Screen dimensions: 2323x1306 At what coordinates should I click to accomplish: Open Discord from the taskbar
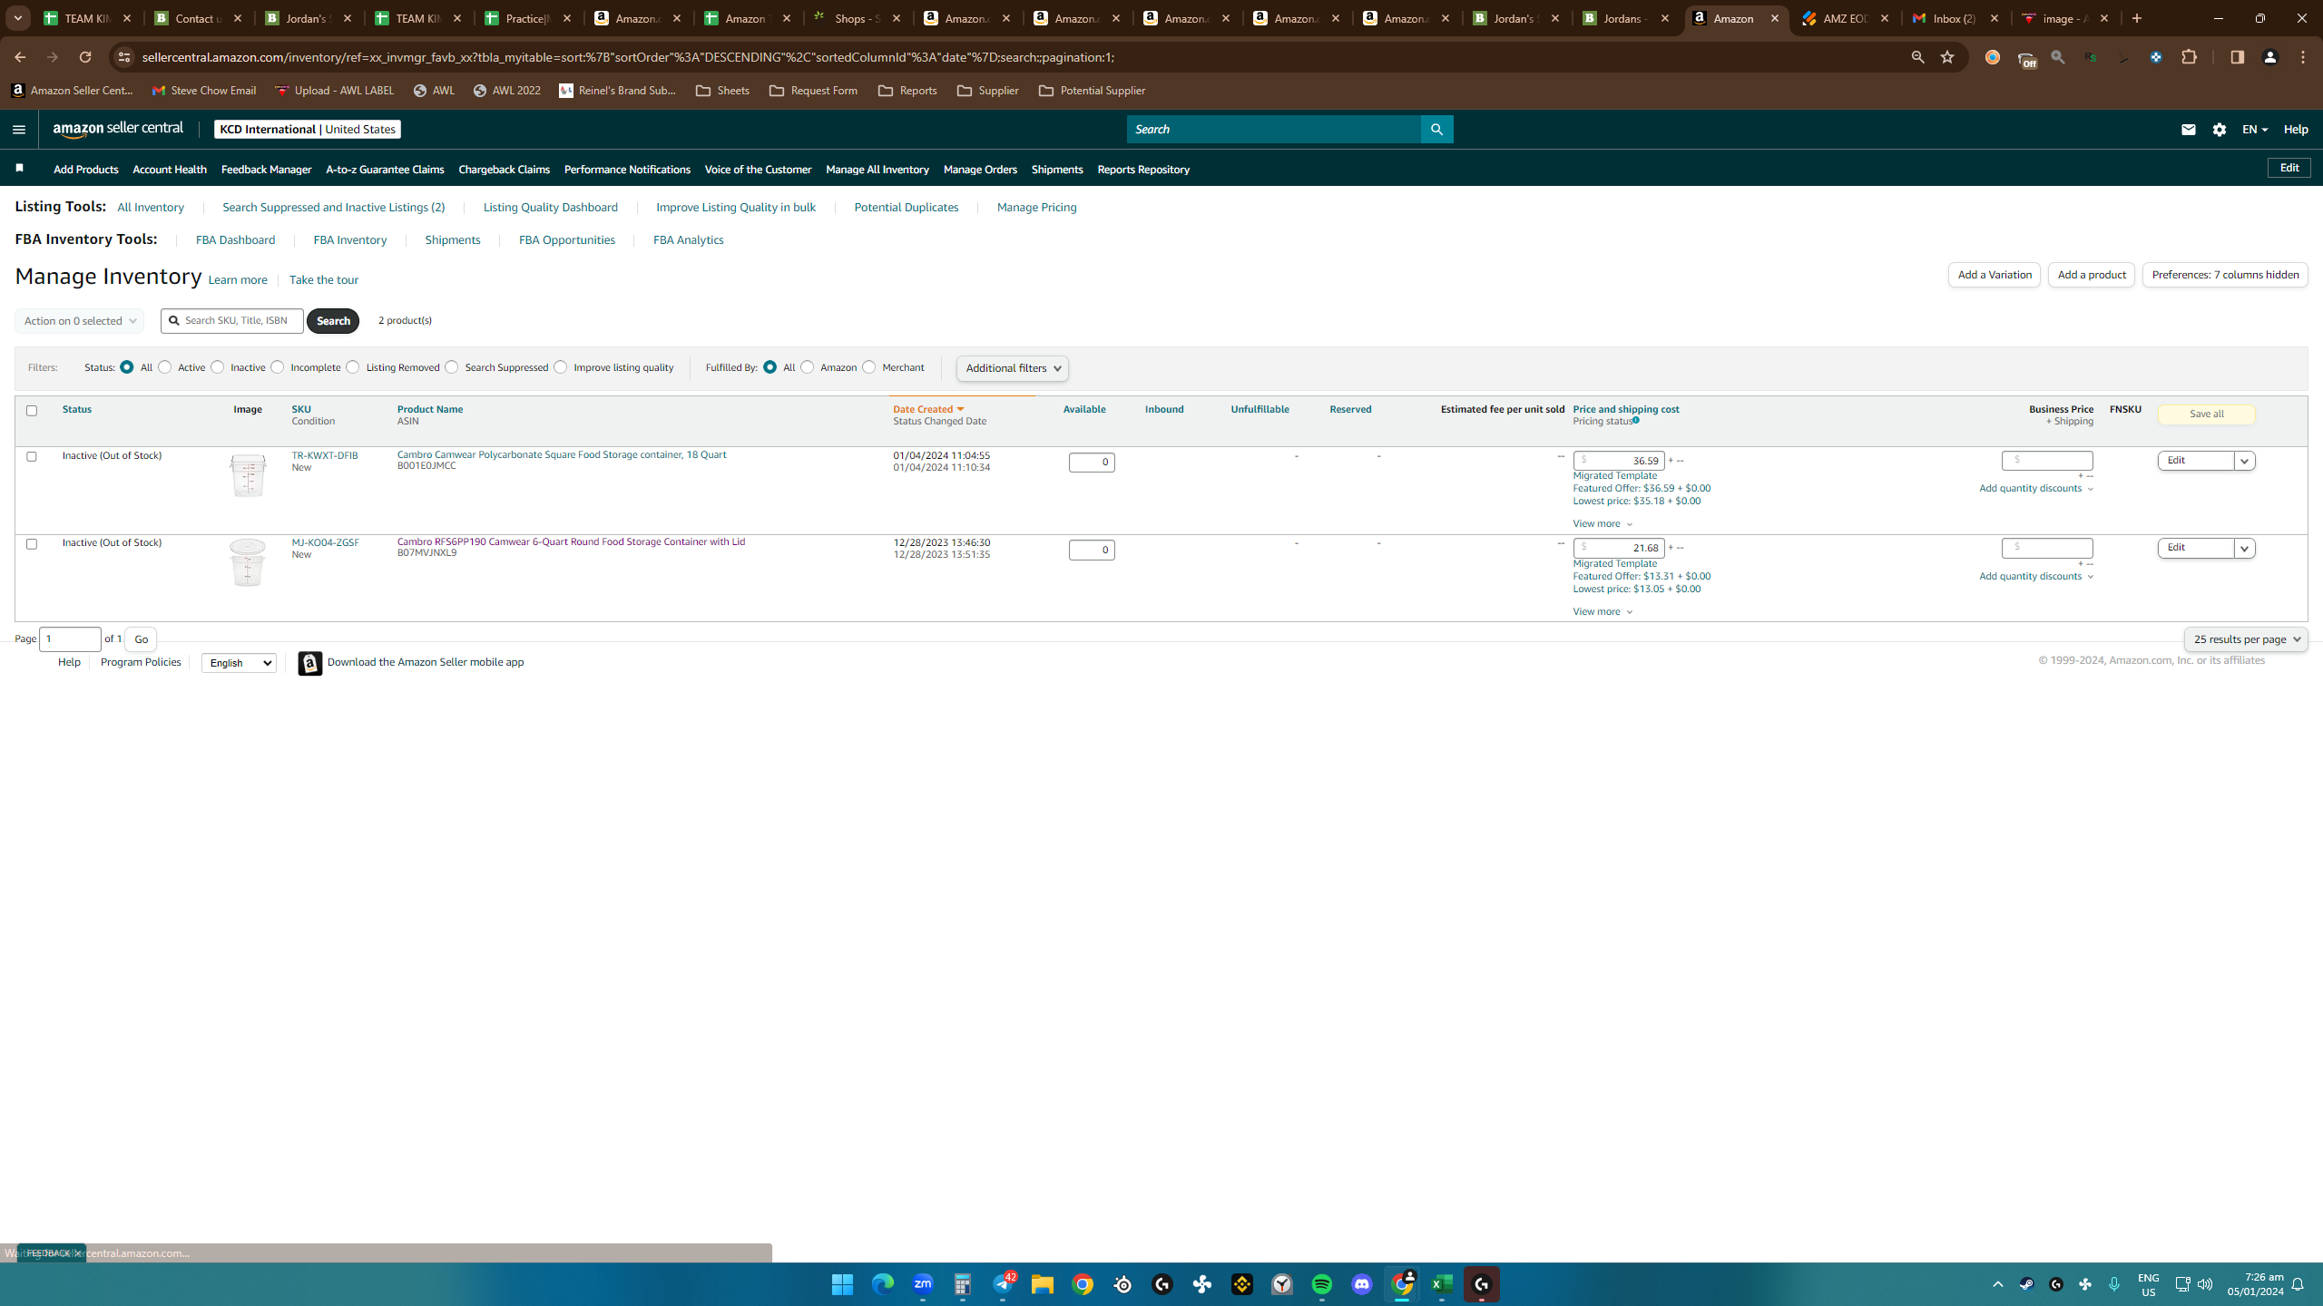[1362, 1284]
